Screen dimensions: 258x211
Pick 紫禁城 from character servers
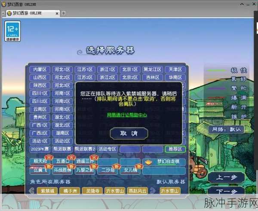tap(47, 191)
